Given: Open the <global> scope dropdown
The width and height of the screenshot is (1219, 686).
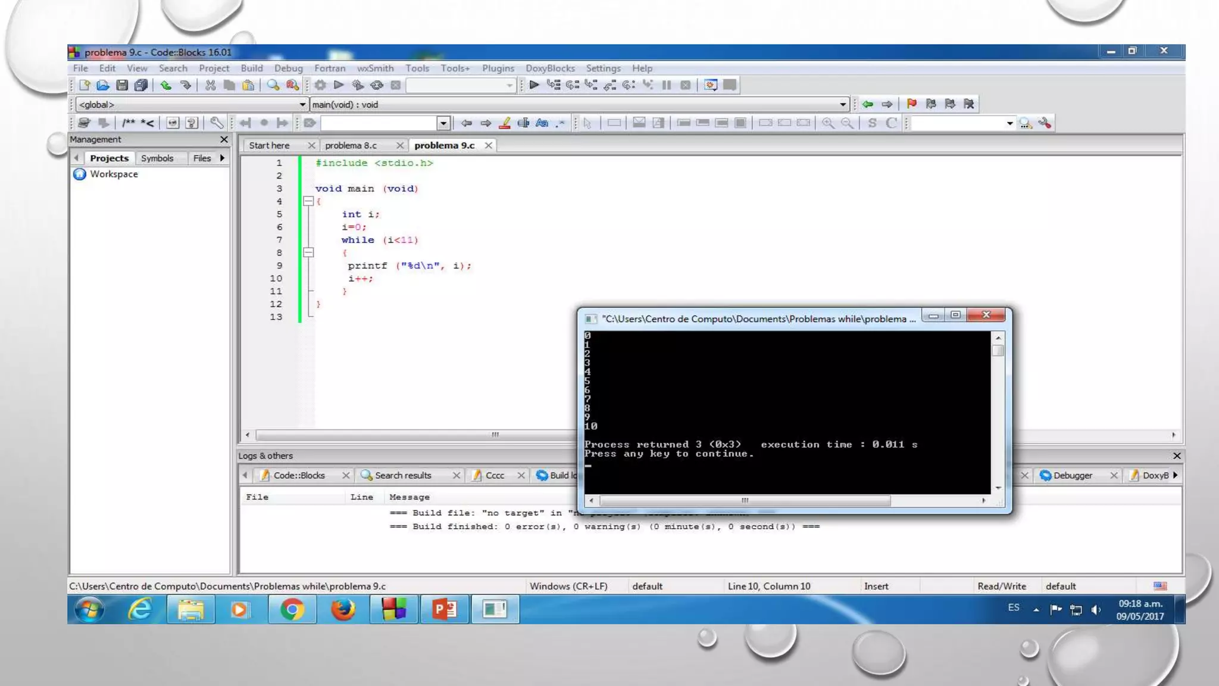Looking at the screenshot, I should coord(302,105).
